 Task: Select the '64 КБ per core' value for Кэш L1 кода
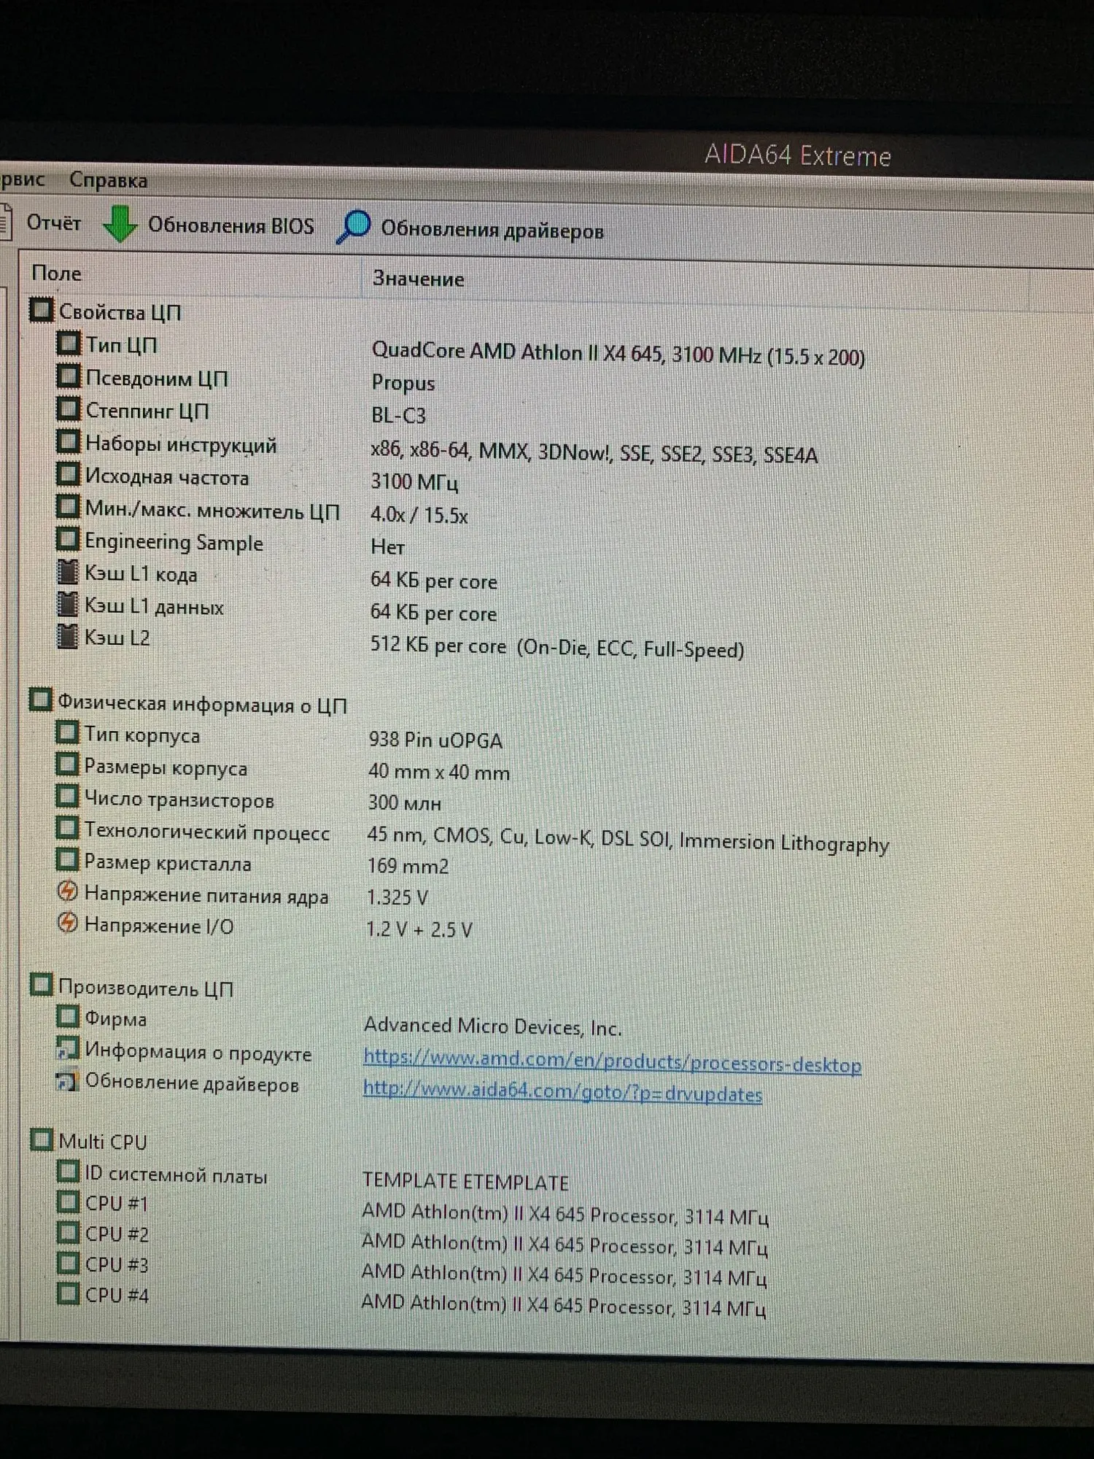tap(433, 580)
